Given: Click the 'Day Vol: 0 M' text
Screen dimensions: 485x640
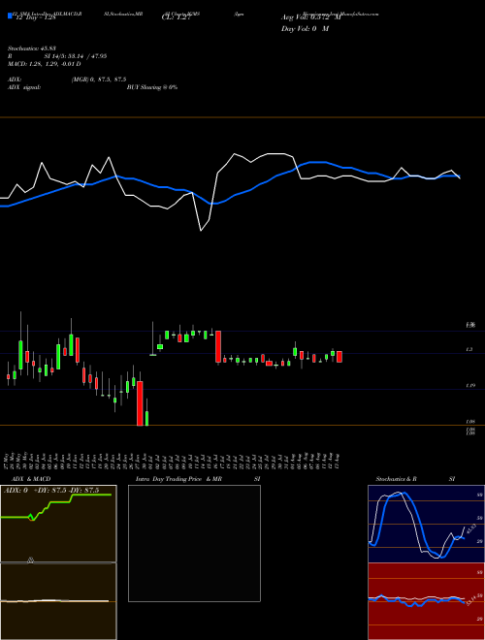Looking at the screenshot, I should 305,29.
